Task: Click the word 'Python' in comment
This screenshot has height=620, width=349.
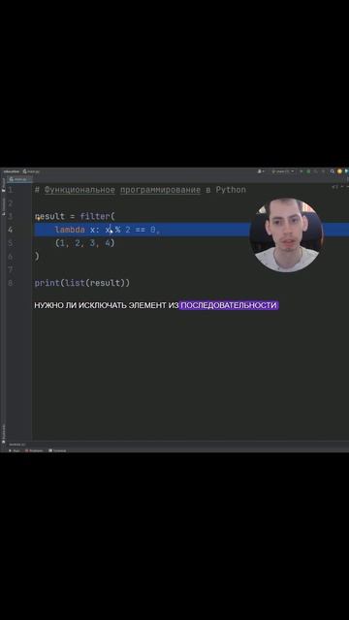Action: (231, 190)
